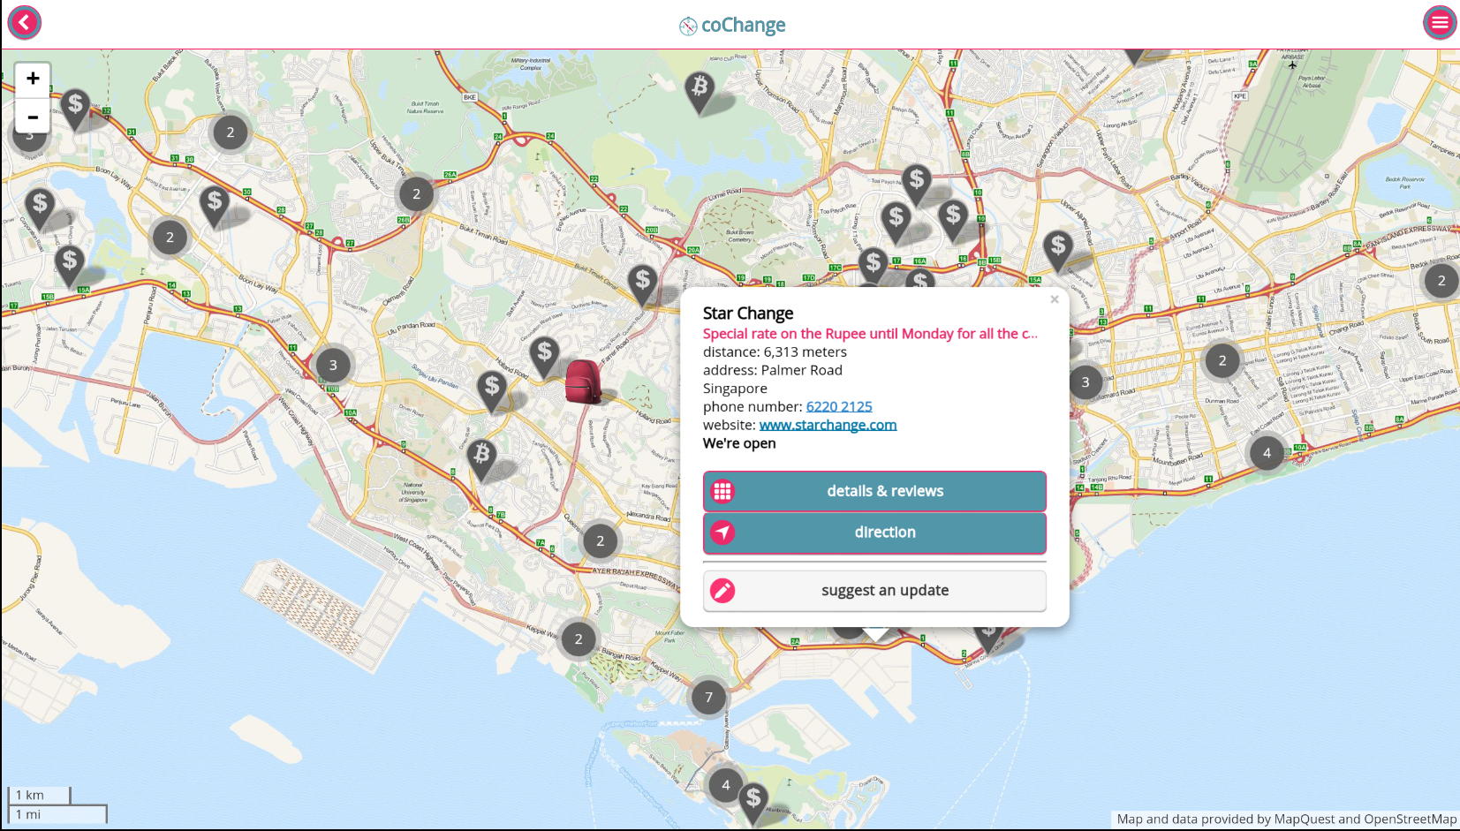This screenshot has height=831, width=1460.
Task: Open cluster 2 near Alexandra Road
Action: [x=601, y=541]
